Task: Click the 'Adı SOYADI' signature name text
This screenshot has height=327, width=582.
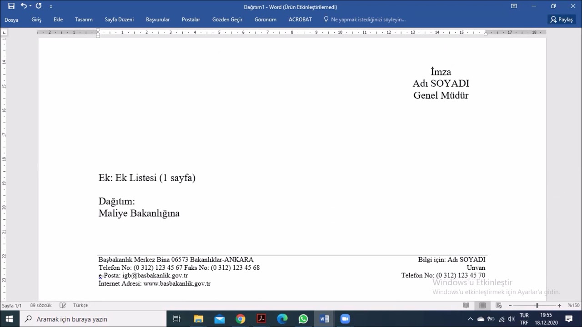Action: (441, 84)
